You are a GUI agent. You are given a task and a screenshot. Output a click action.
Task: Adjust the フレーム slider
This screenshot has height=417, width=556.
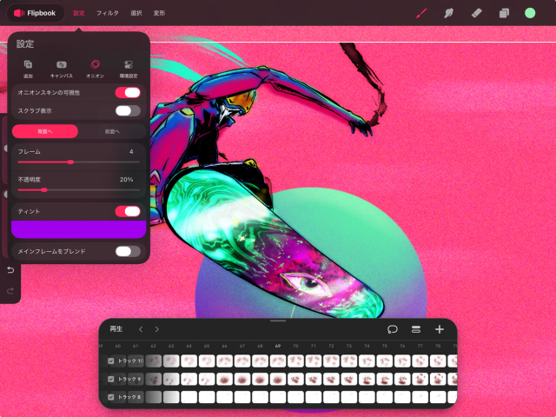click(x=79, y=162)
